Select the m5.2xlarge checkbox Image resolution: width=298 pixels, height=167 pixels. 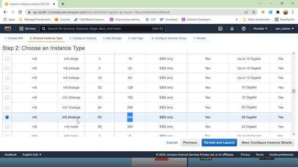coord(7,68)
